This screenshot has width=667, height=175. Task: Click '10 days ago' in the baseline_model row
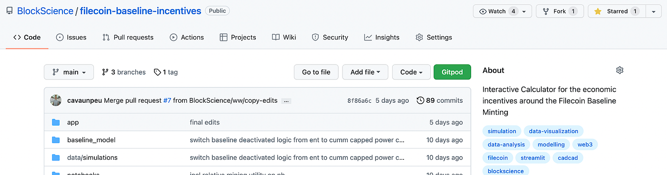coord(445,140)
